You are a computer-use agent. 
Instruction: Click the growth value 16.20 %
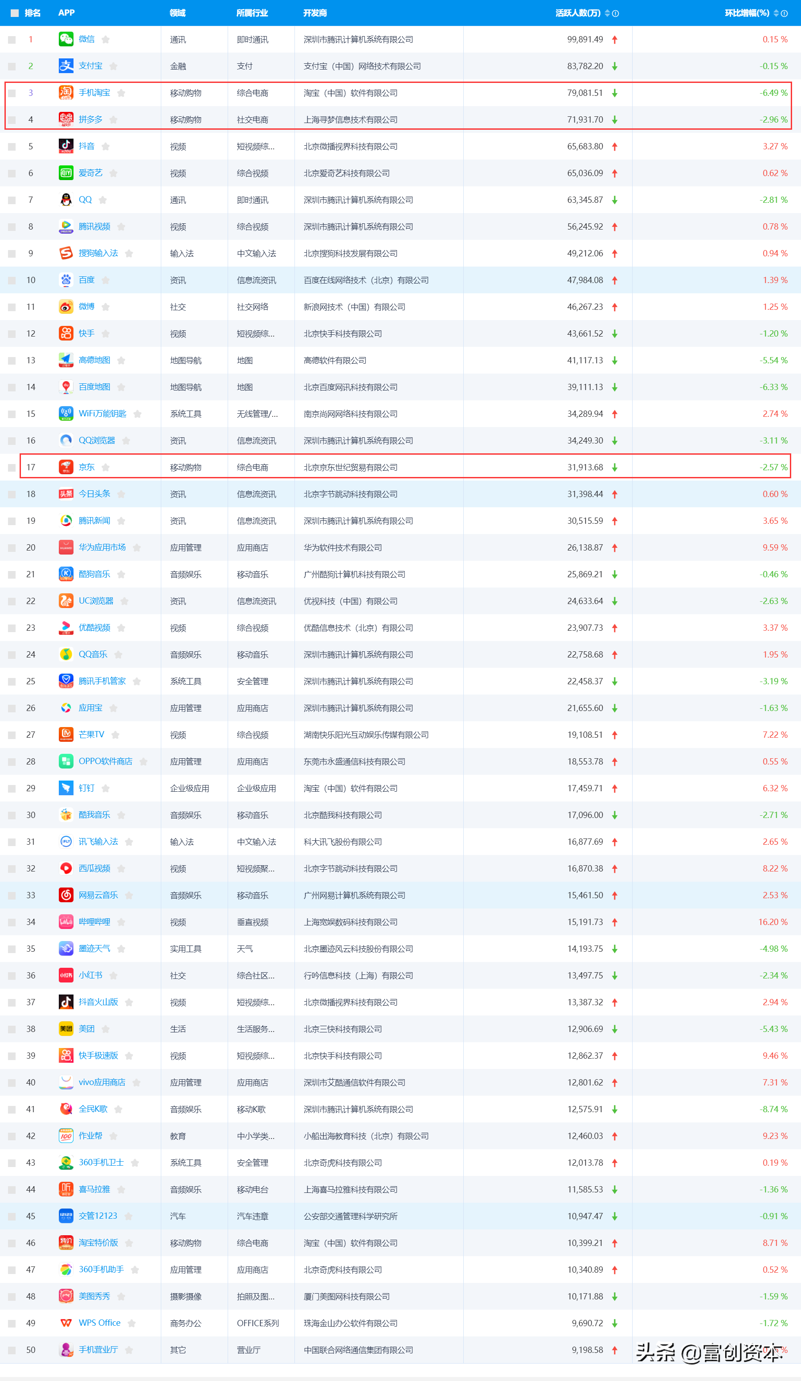click(x=773, y=922)
